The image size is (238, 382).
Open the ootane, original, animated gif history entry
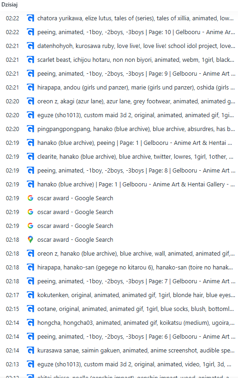(x=136, y=309)
